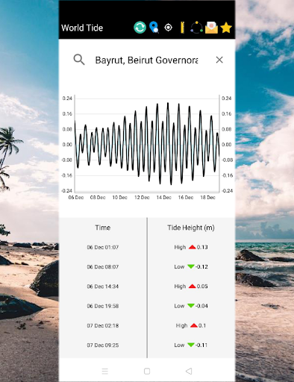Tap the 10 Dec chart axis label
This screenshot has height=382, width=294.
pos(120,198)
